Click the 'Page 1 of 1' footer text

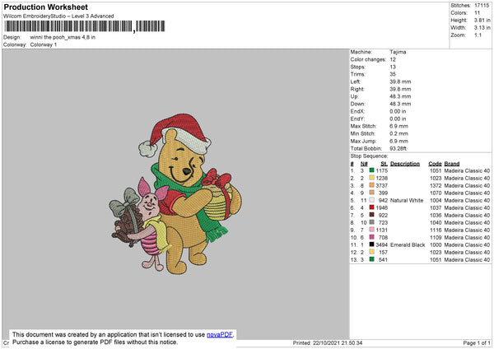tap(477, 342)
